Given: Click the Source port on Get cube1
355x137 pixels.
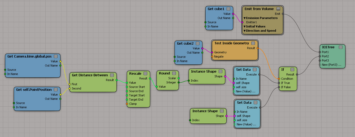Looking at the screenshot, I should [x=206, y=22].
